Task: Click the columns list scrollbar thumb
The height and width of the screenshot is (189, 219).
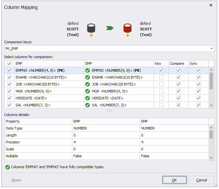Action: [x=211, y=81]
